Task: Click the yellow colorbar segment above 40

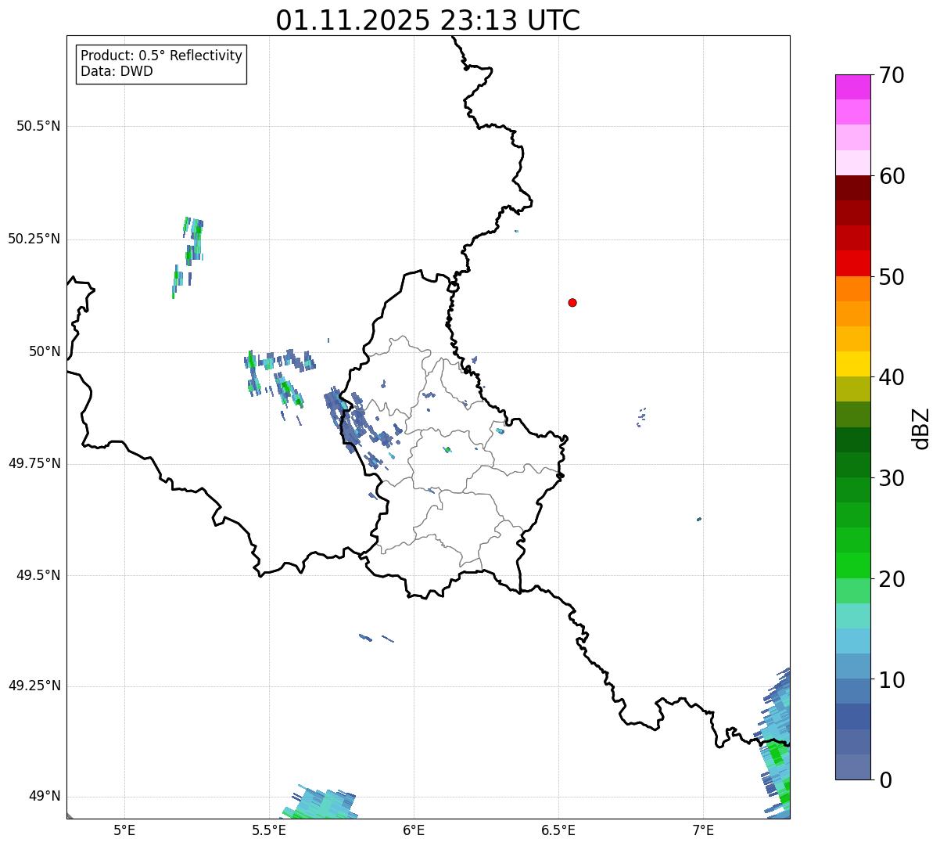Action: [x=852, y=364]
